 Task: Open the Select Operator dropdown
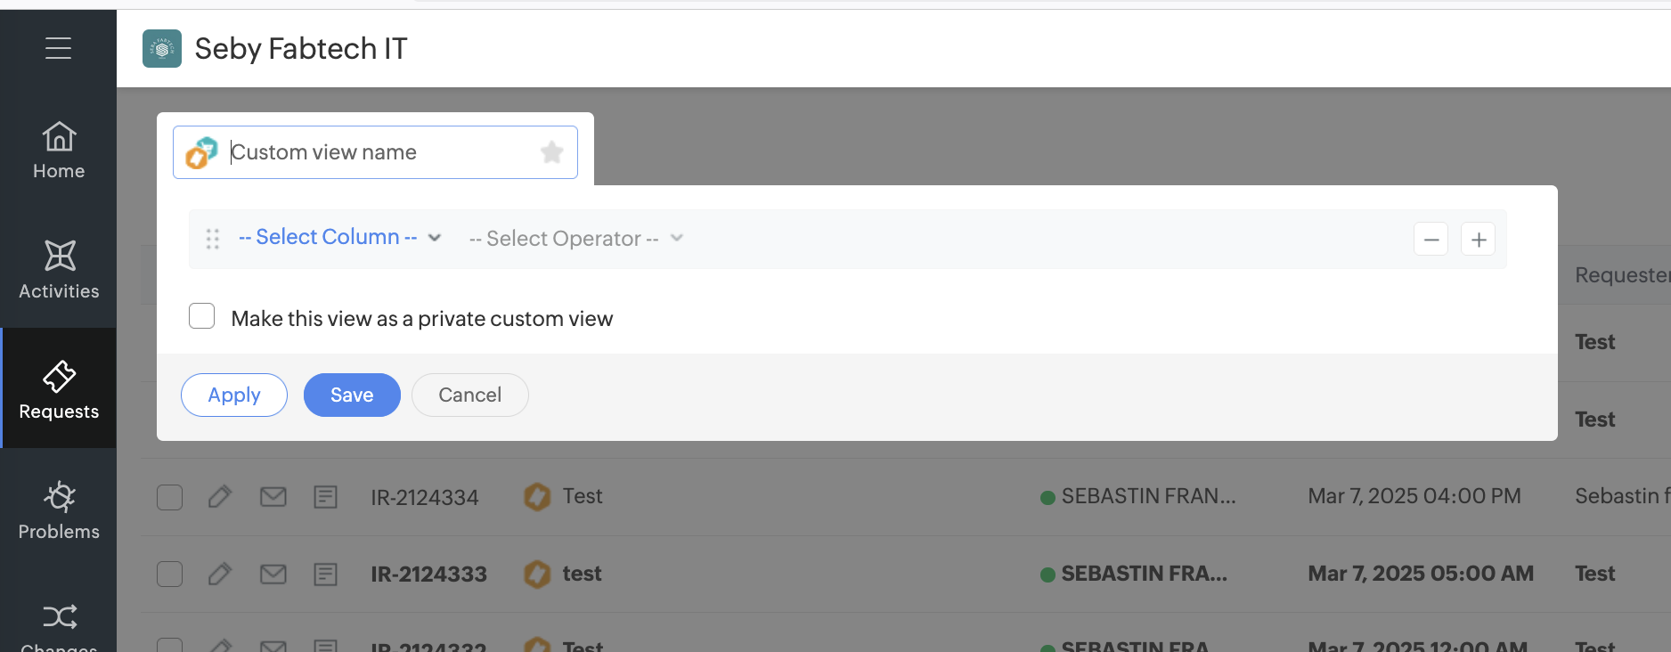tap(575, 239)
